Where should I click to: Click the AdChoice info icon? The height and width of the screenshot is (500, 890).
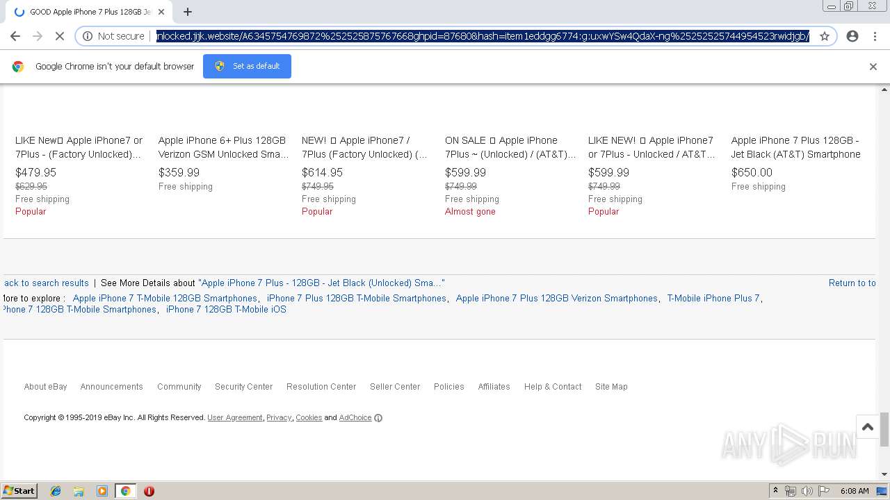click(378, 418)
